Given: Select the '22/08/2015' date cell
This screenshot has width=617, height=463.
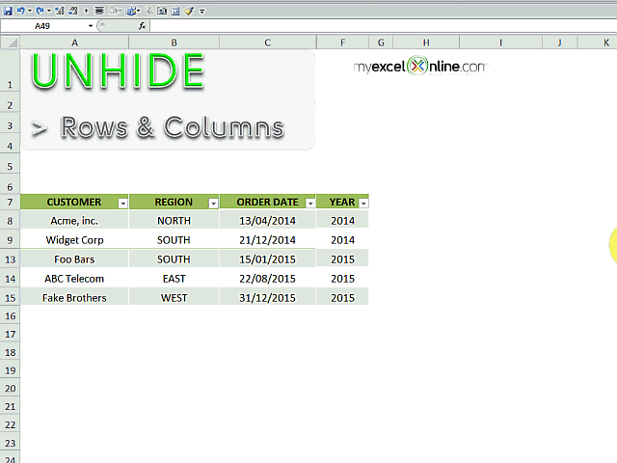Looking at the screenshot, I should tap(268, 279).
